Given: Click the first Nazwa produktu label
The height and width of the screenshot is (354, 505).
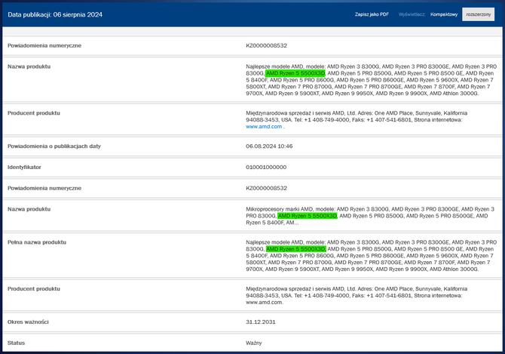Looking at the screenshot, I should pos(29,66).
